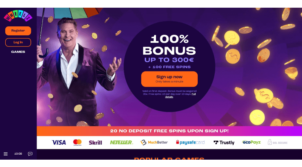This screenshot has width=302, height=167.
Task: Click the SSL Secure padlock badge
Action: point(278,142)
